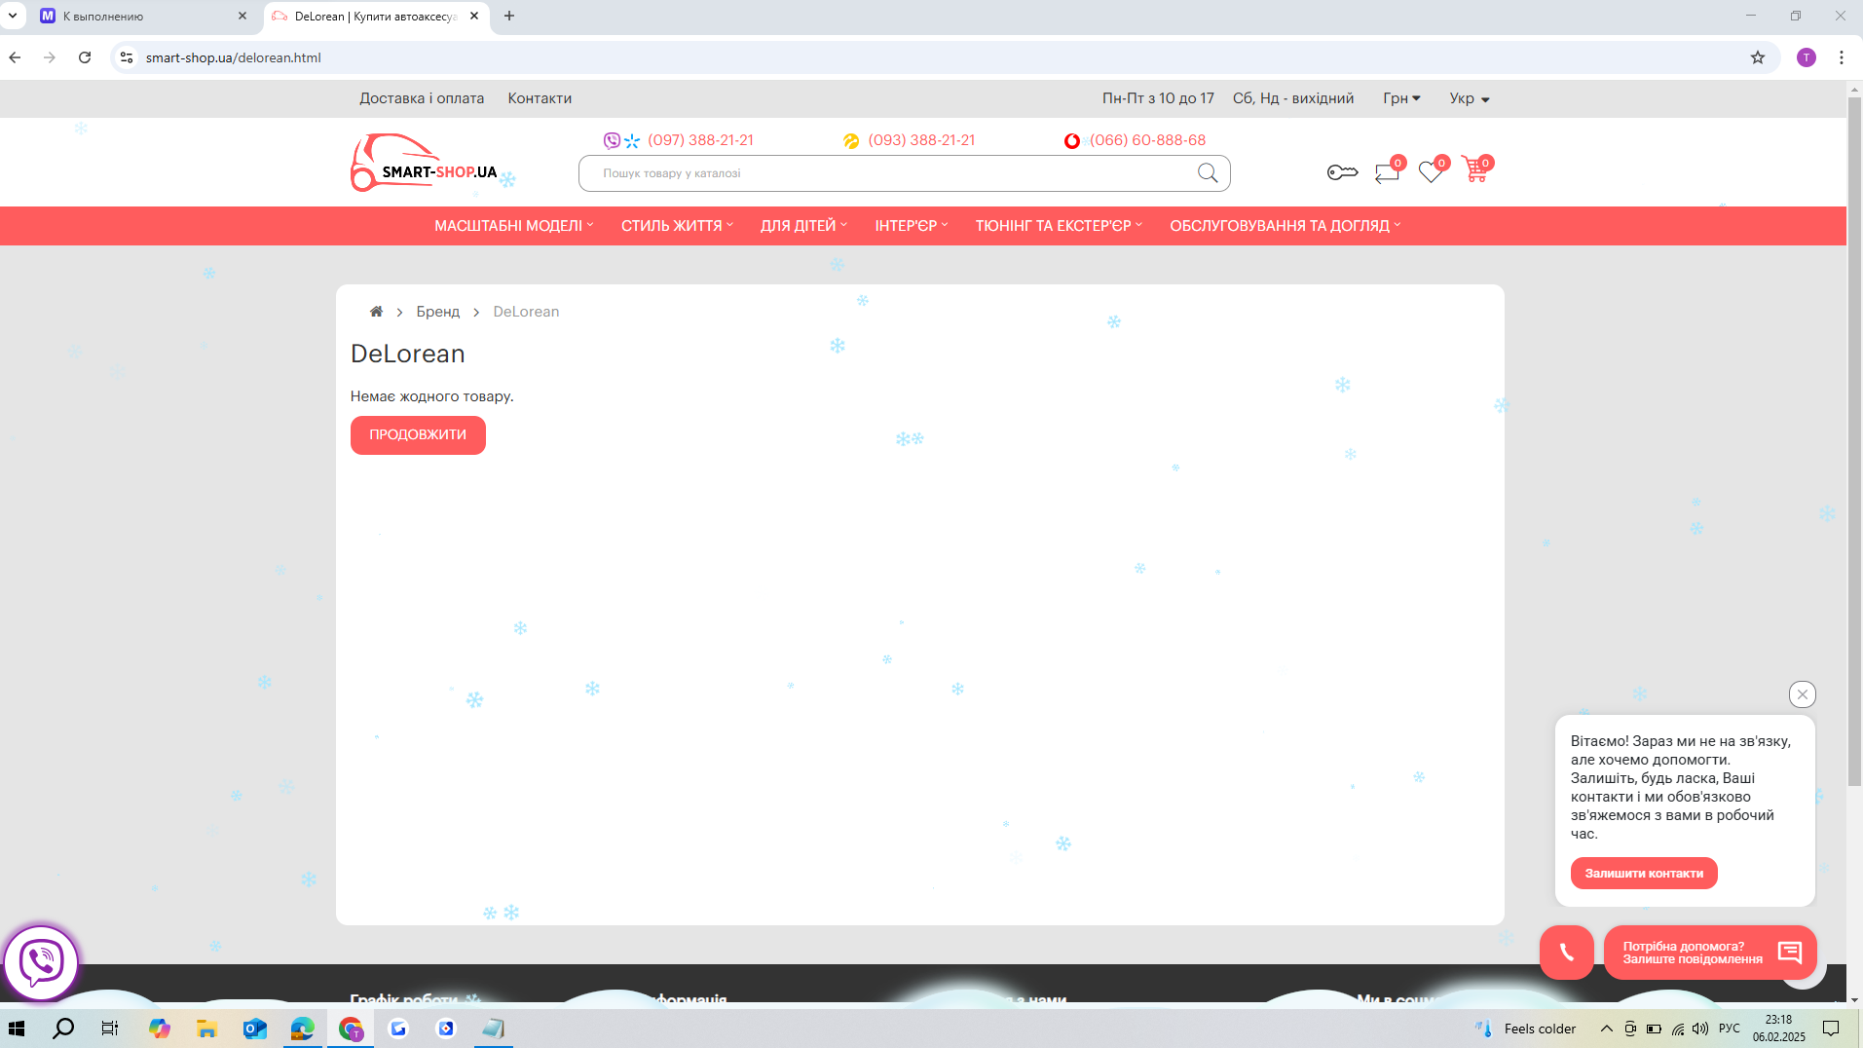Open Outlook from the taskbar
1863x1048 pixels.
(254, 1029)
